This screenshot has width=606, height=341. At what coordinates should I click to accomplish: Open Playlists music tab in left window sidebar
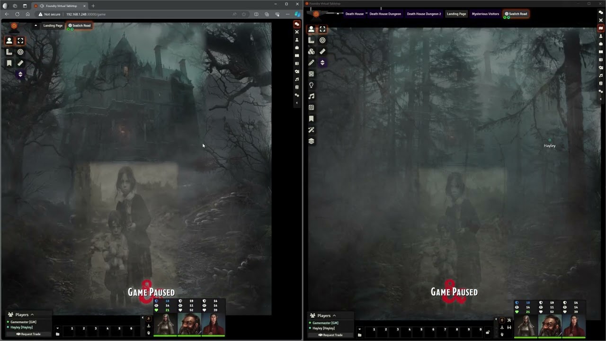click(x=297, y=79)
